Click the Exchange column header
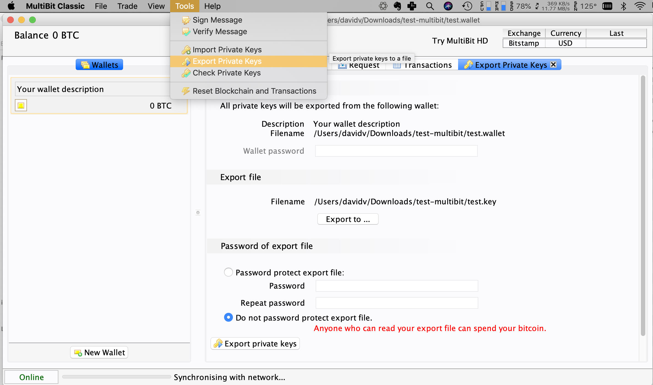Image resolution: width=653 pixels, height=385 pixels. point(524,33)
